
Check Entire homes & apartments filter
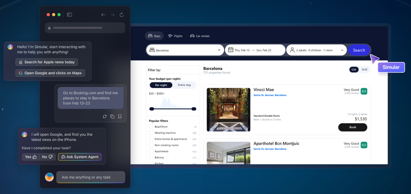[x=151, y=139]
